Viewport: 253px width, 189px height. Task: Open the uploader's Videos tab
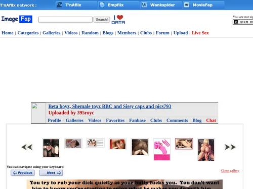pyautogui.click(x=95, y=120)
